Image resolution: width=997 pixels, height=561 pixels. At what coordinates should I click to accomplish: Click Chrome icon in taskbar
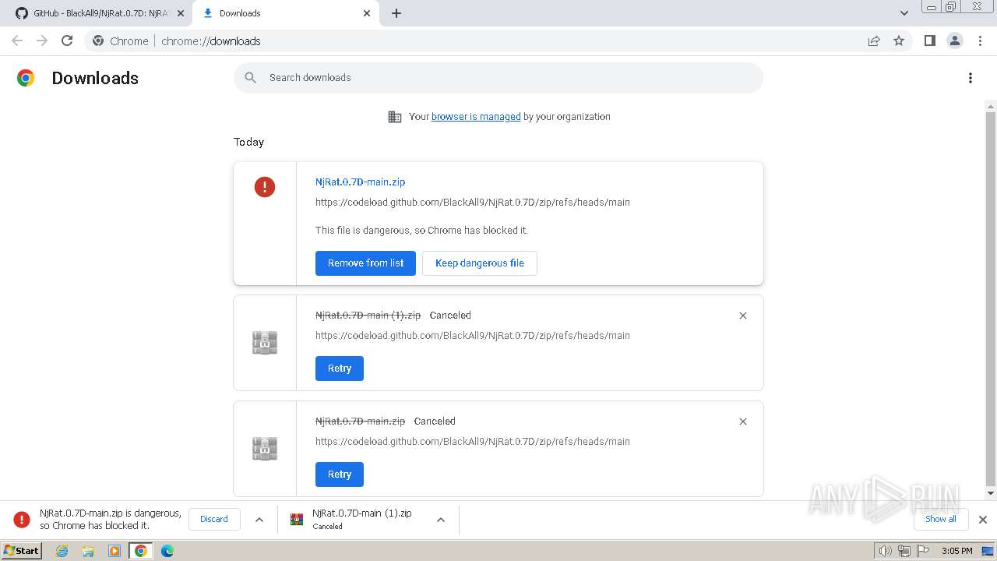140,551
